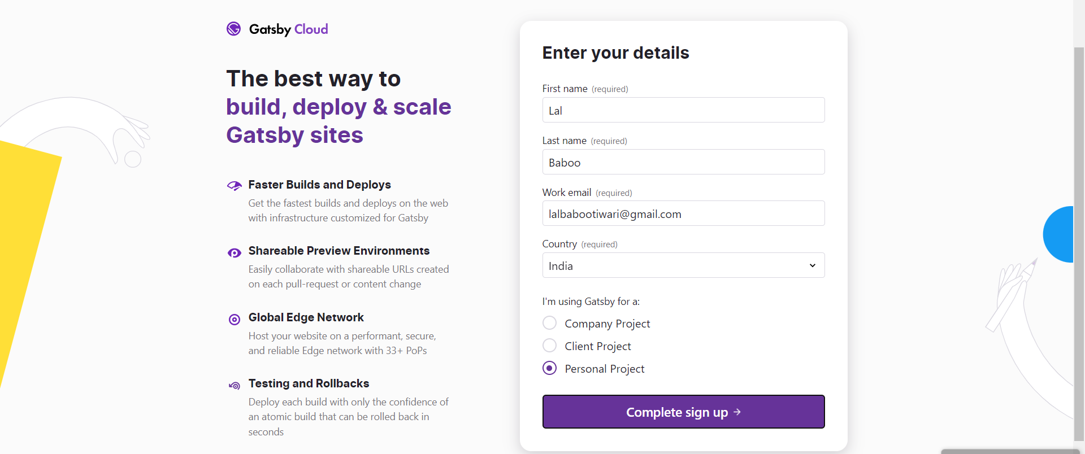Click the Shareable Preview Environments heading
Screen dimensions: 1085x454
339,251
